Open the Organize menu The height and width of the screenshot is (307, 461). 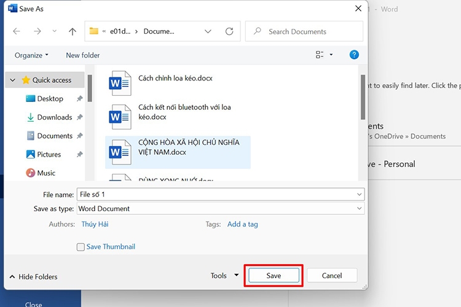pos(31,55)
